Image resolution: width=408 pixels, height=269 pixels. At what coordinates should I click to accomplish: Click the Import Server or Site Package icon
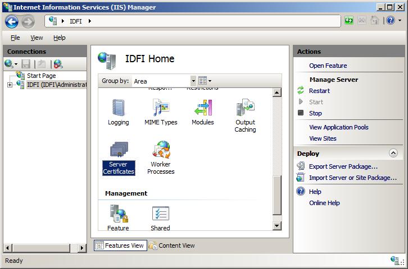(x=301, y=177)
